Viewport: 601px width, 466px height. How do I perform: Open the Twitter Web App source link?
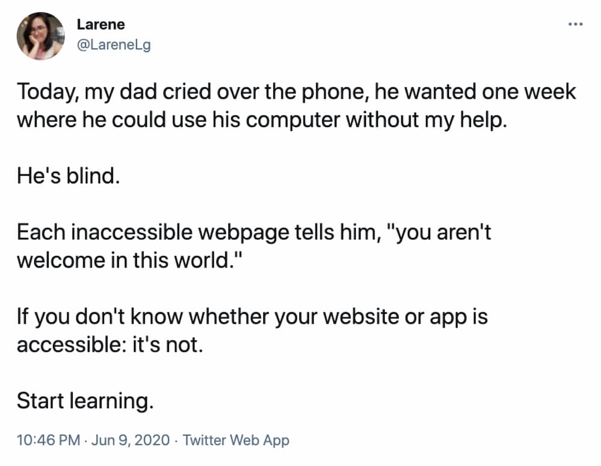coord(236,440)
